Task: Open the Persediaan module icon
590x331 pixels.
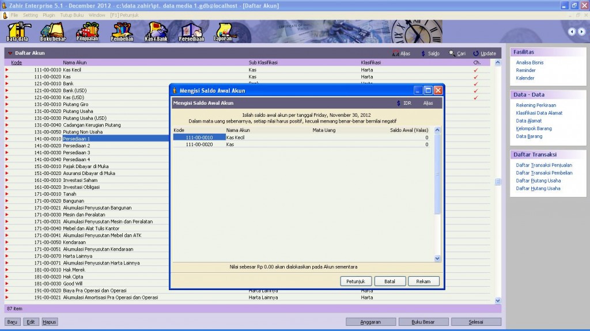Action: point(191,32)
